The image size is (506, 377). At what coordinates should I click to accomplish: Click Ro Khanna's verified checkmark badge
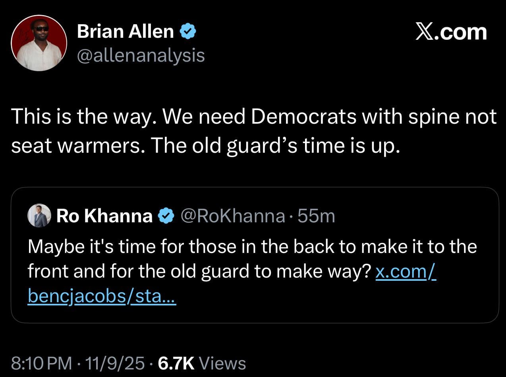166,216
